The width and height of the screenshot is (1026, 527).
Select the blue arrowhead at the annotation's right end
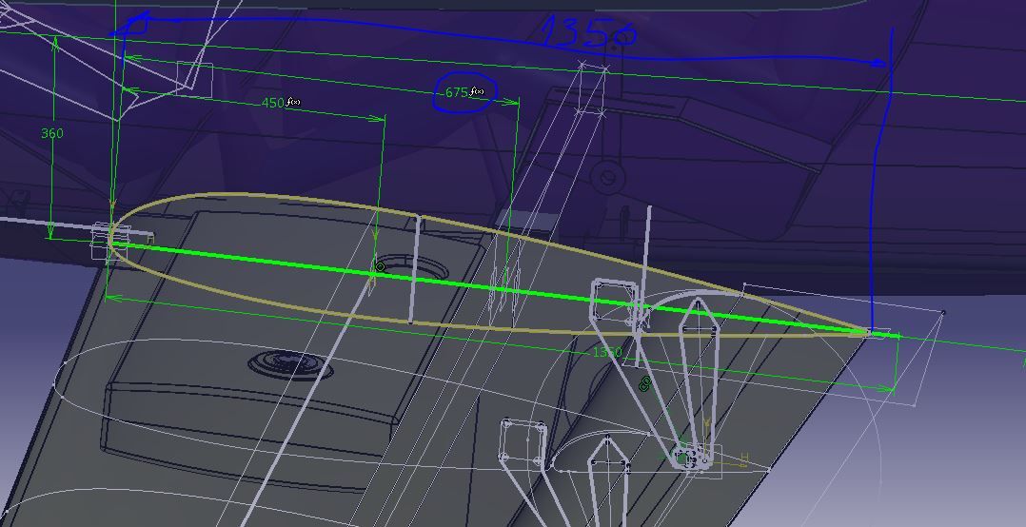pos(883,63)
